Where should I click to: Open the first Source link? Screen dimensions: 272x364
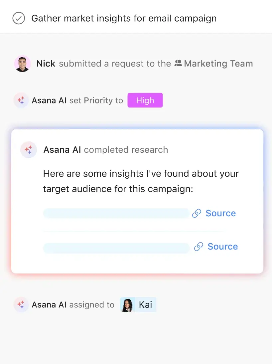pyautogui.click(x=220, y=213)
